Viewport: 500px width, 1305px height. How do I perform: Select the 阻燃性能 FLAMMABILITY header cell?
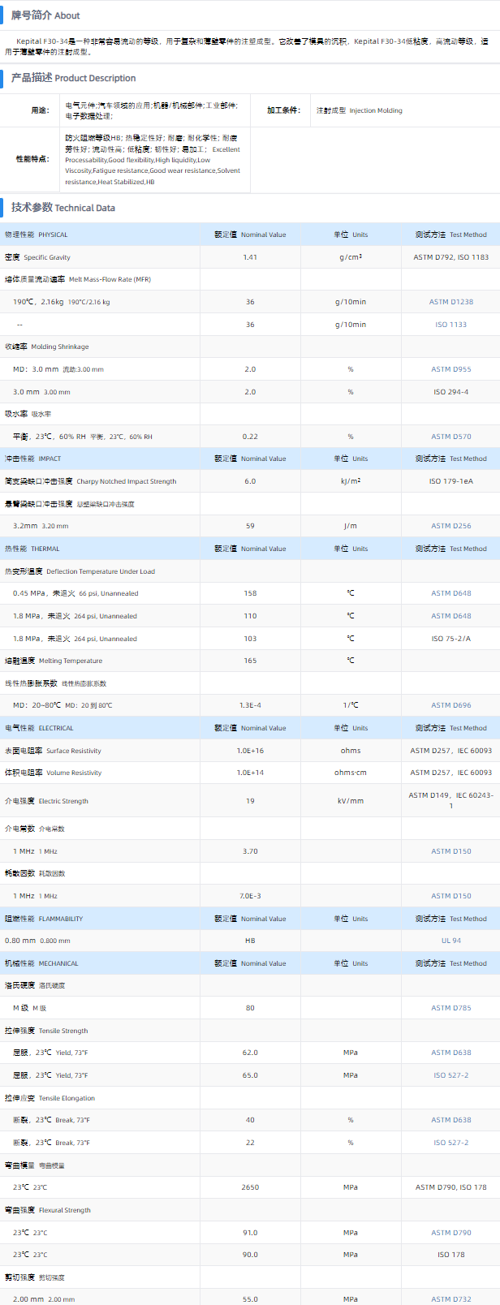[100, 919]
